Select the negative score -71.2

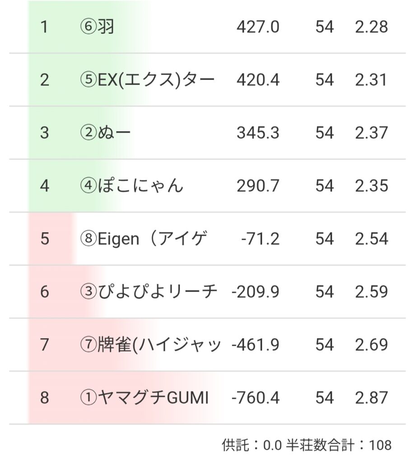[261, 239]
